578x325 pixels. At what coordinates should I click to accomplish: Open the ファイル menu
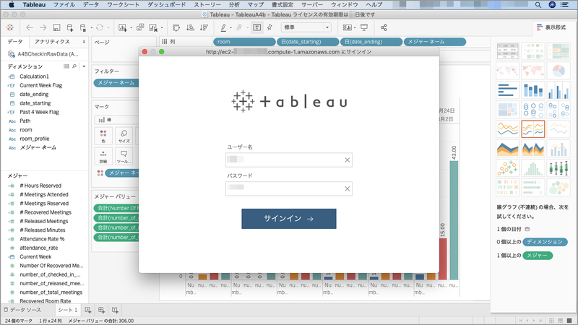click(x=64, y=4)
